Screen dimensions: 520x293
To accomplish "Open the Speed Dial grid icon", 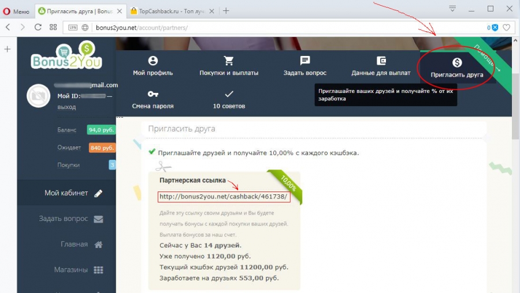I will coord(53,27).
